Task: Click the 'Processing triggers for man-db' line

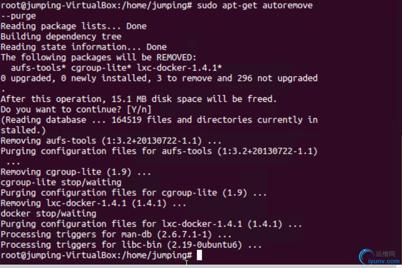Action: [116, 235]
